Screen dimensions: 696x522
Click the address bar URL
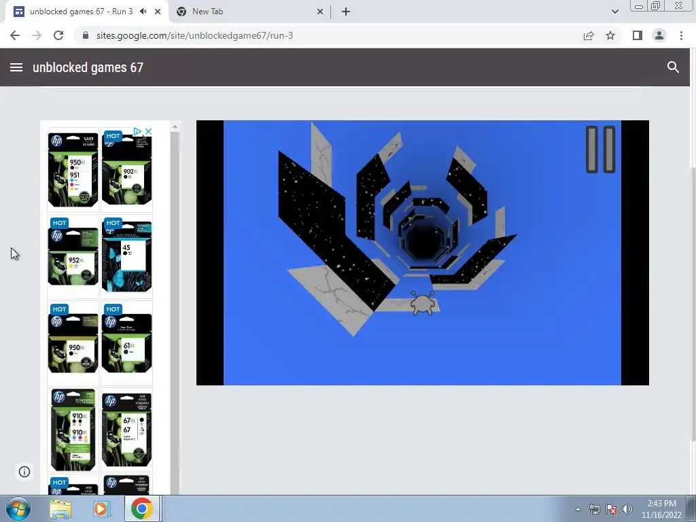(194, 35)
